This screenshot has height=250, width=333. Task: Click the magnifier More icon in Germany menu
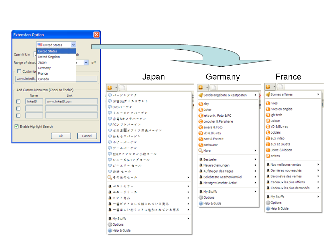[x=200, y=151]
